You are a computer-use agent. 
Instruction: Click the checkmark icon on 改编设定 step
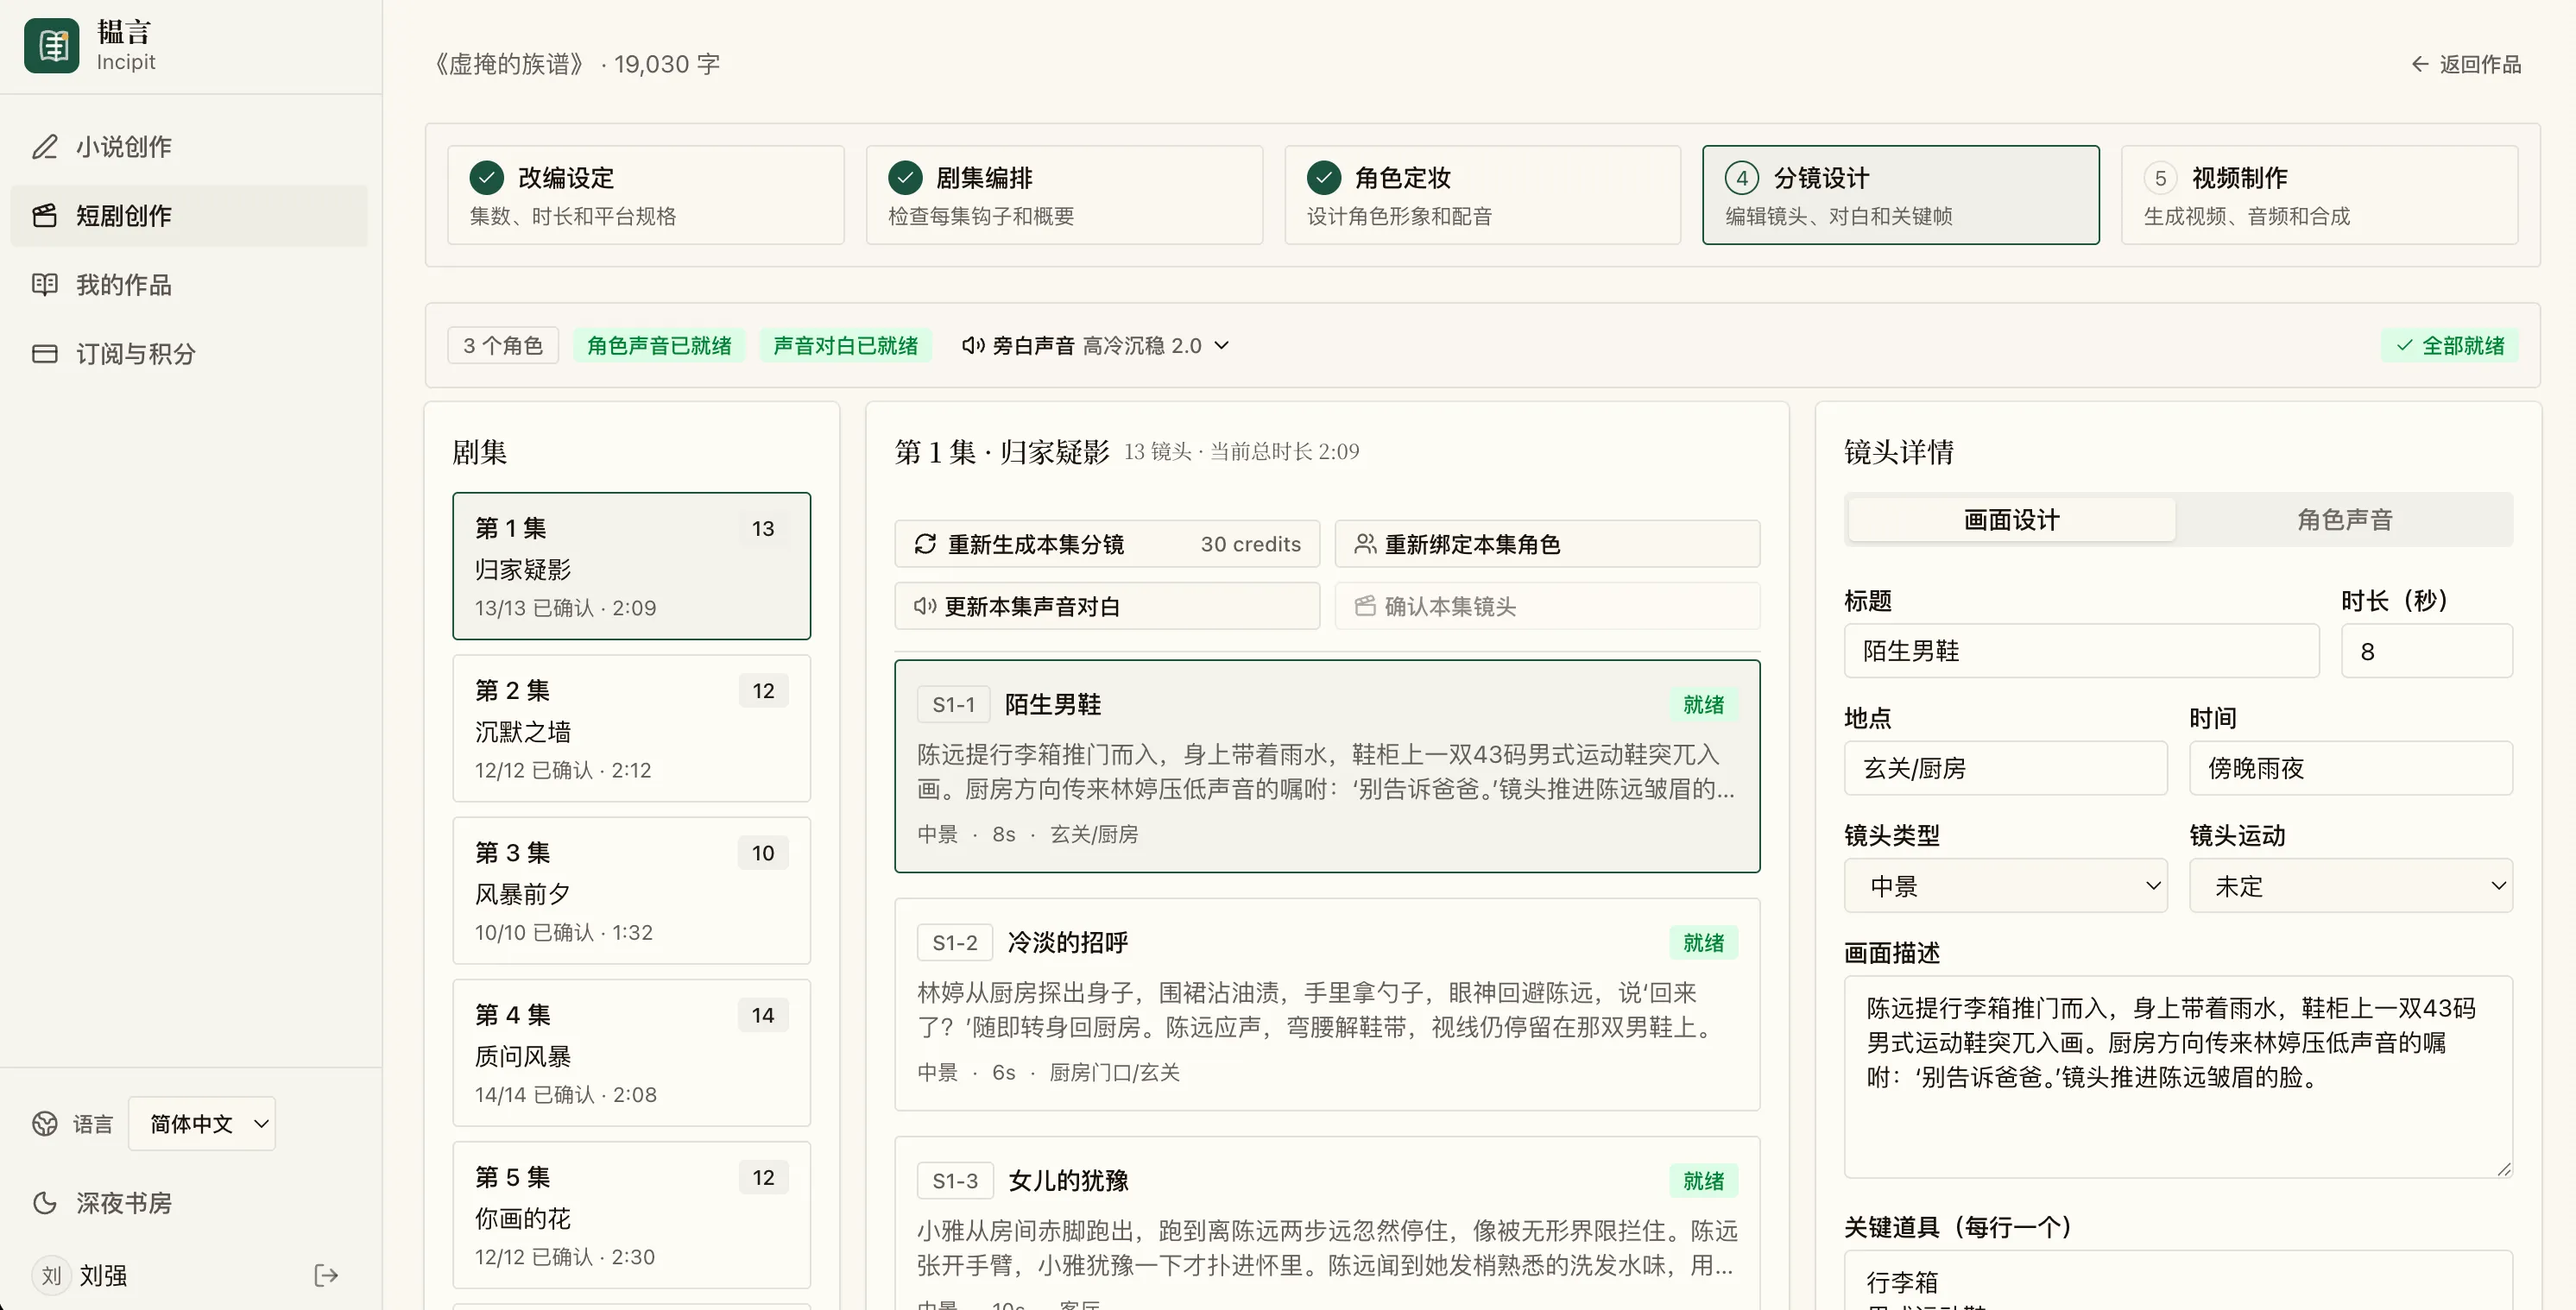[x=487, y=178]
